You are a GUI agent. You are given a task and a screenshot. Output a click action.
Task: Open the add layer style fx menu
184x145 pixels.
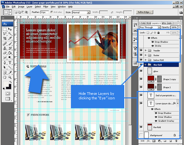point(148,141)
